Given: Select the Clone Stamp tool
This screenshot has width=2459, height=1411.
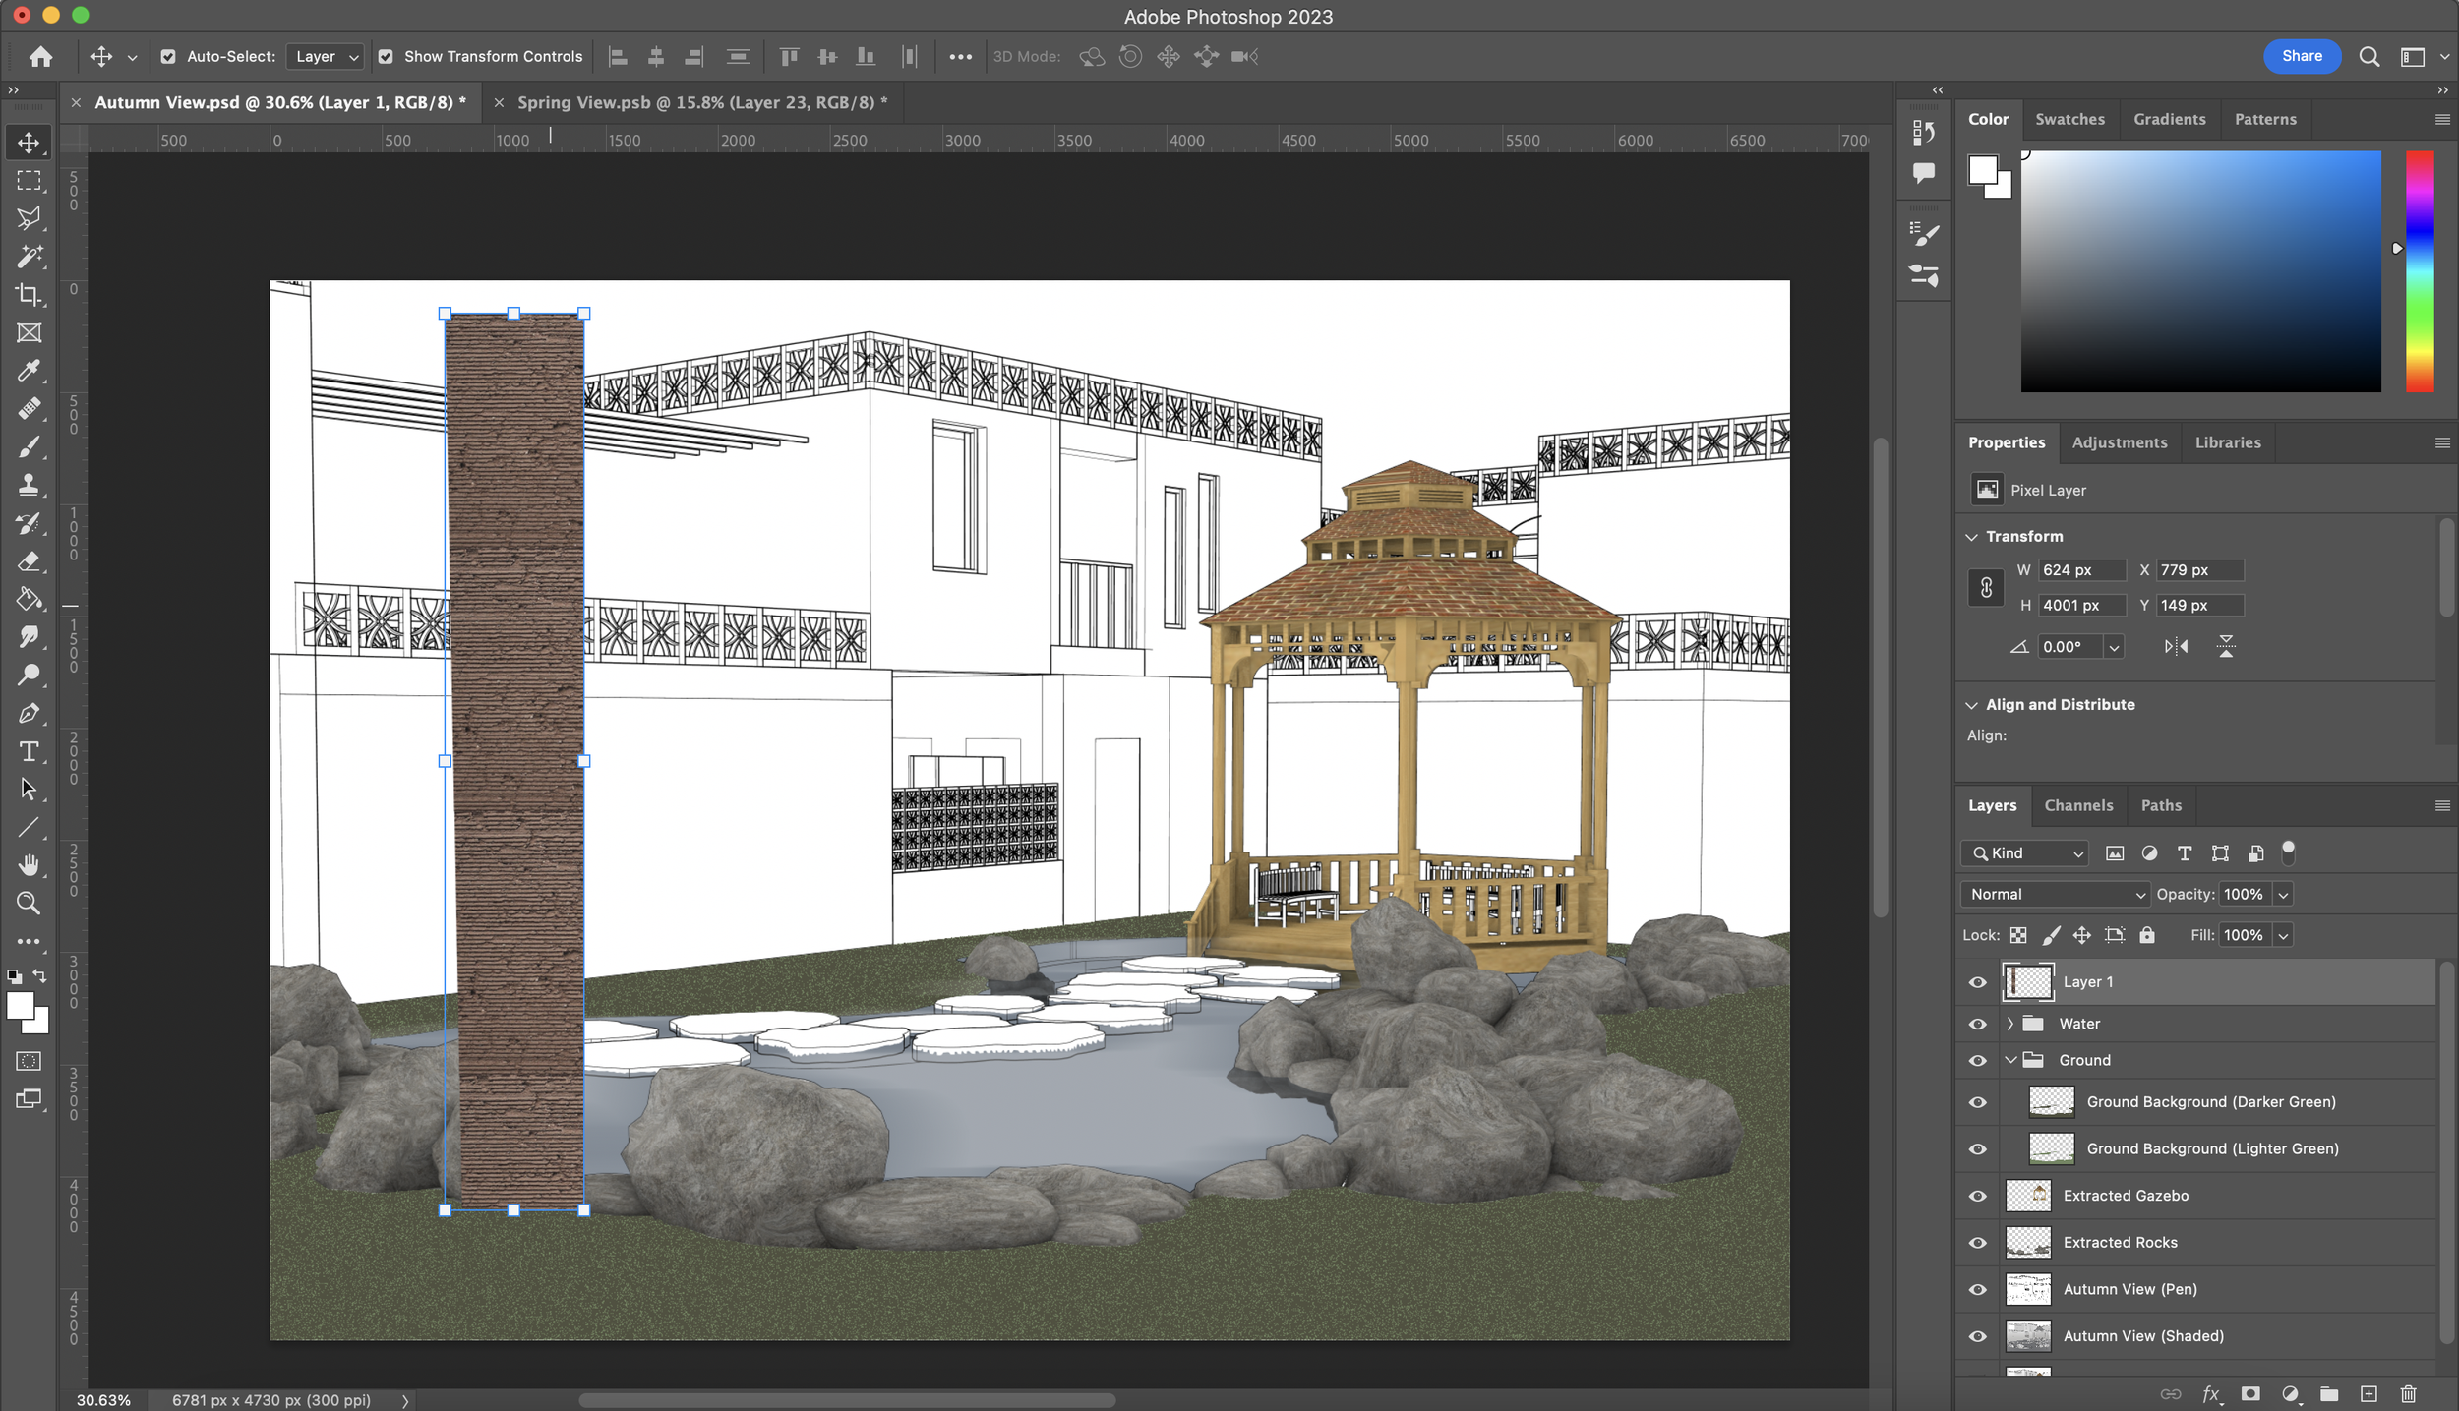Looking at the screenshot, I should point(29,485).
